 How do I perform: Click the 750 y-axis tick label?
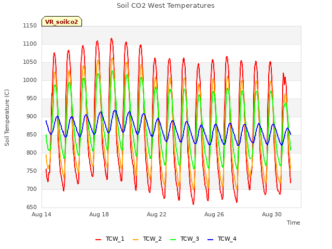[32, 171]
